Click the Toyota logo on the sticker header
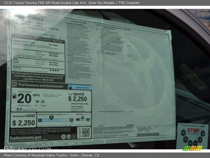210x158 pixels. tap(19, 18)
